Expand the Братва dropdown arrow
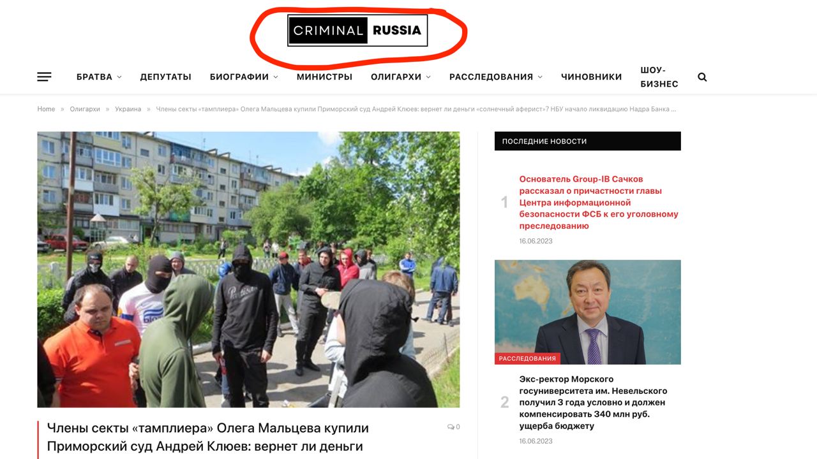 coord(119,77)
